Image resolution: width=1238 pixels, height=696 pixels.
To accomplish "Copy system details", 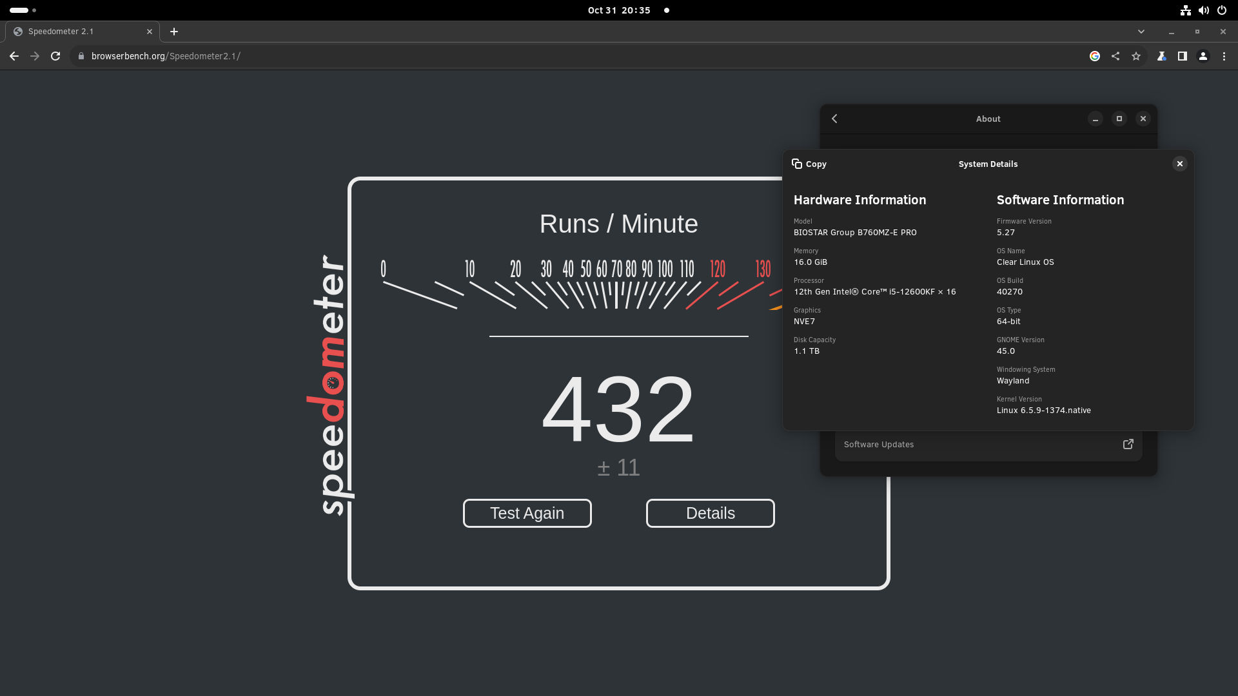I will point(809,164).
